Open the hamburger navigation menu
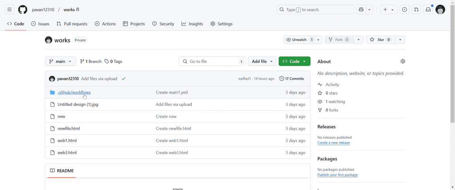Viewport: 455px width, 190px height. 9,10
